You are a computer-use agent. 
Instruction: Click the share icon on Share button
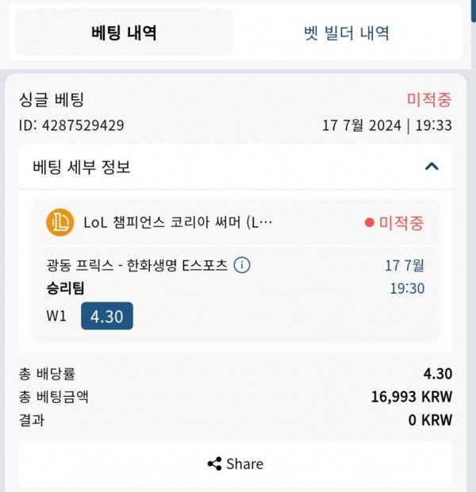click(214, 464)
